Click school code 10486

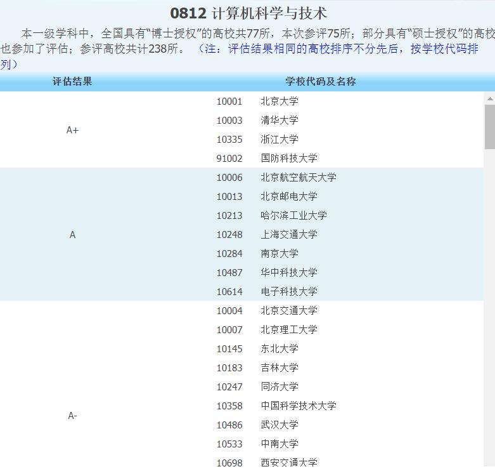click(x=229, y=425)
